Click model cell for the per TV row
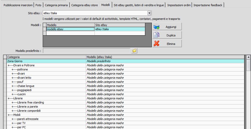The image size is (251, 129). pos(165,123)
